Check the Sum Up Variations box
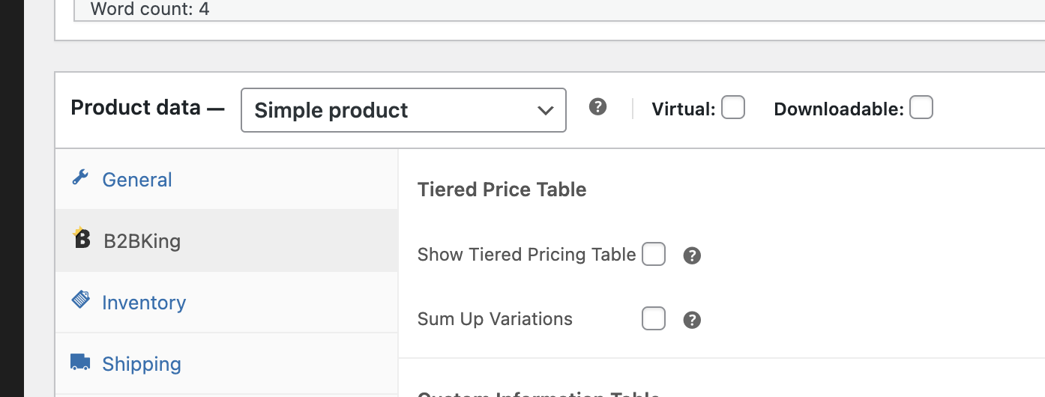Image resolution: width=1045 pixels, height=397 pixels. click(654, 319)
